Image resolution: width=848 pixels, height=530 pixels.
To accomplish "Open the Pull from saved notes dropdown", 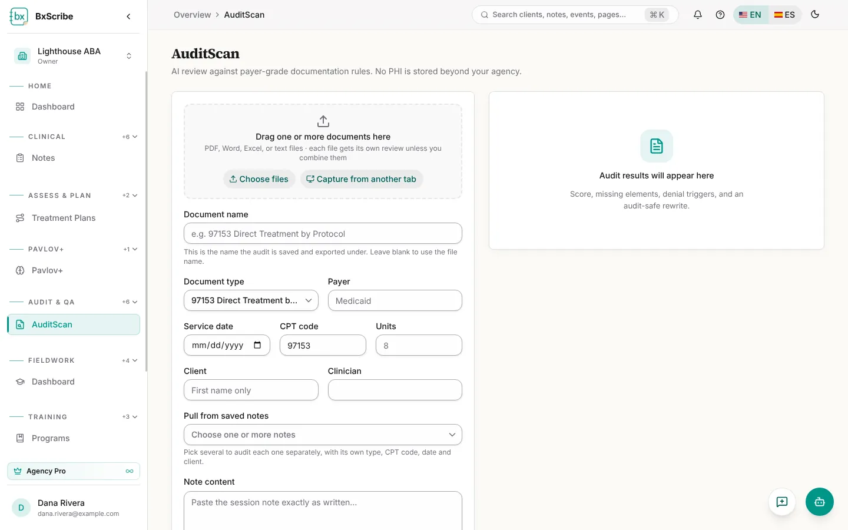I will tap(323, 435).
